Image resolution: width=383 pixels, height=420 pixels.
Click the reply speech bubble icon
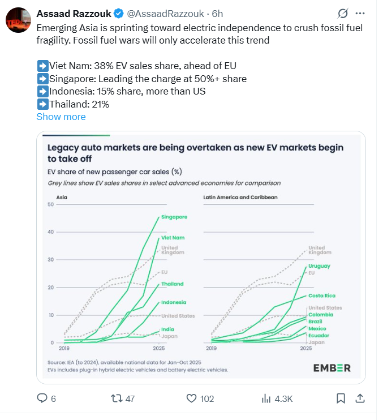(x=42, y=398)
